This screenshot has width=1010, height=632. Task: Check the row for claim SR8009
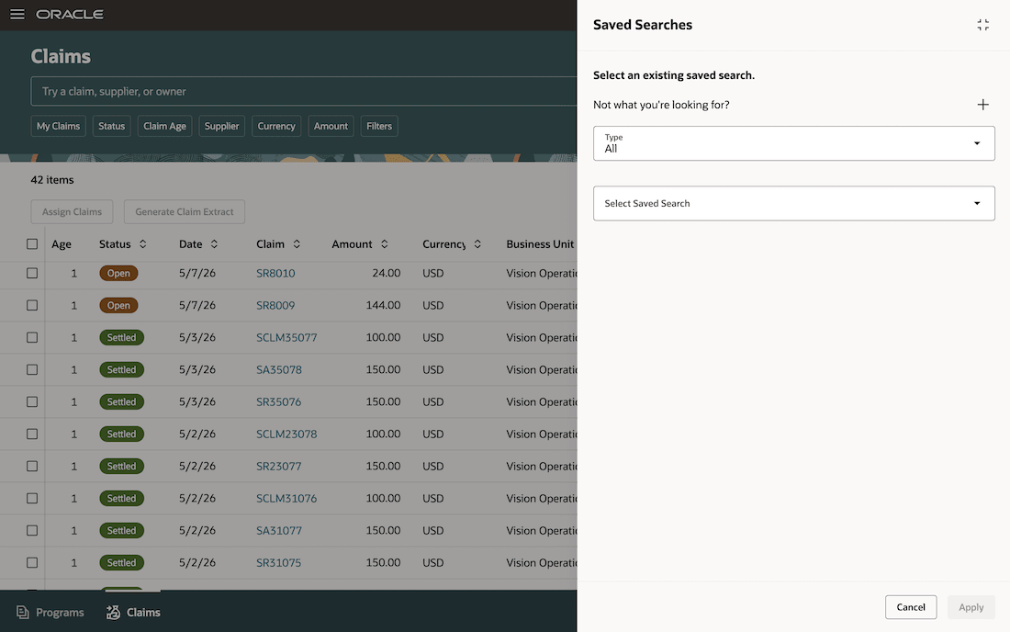point(32,305)
